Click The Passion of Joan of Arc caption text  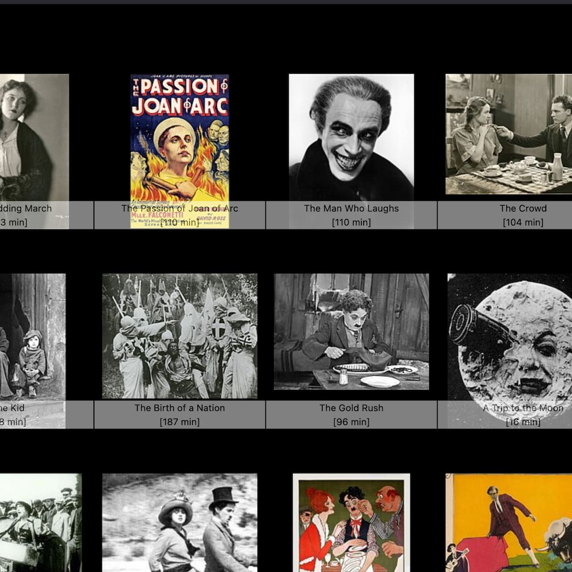tap(180, 208)
